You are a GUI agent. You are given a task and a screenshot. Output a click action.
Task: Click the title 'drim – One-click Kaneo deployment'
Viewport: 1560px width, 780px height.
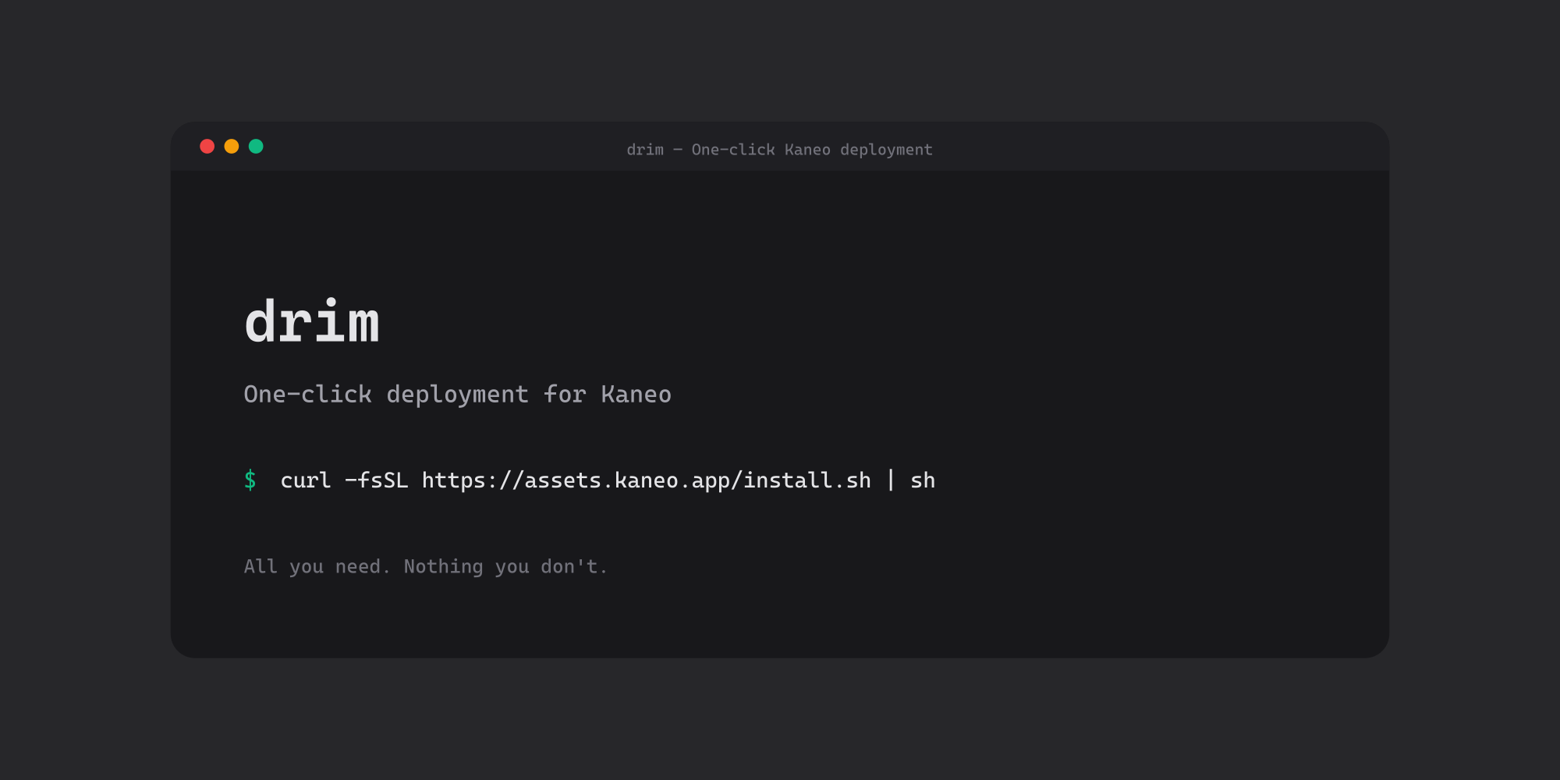pos(780,150)
